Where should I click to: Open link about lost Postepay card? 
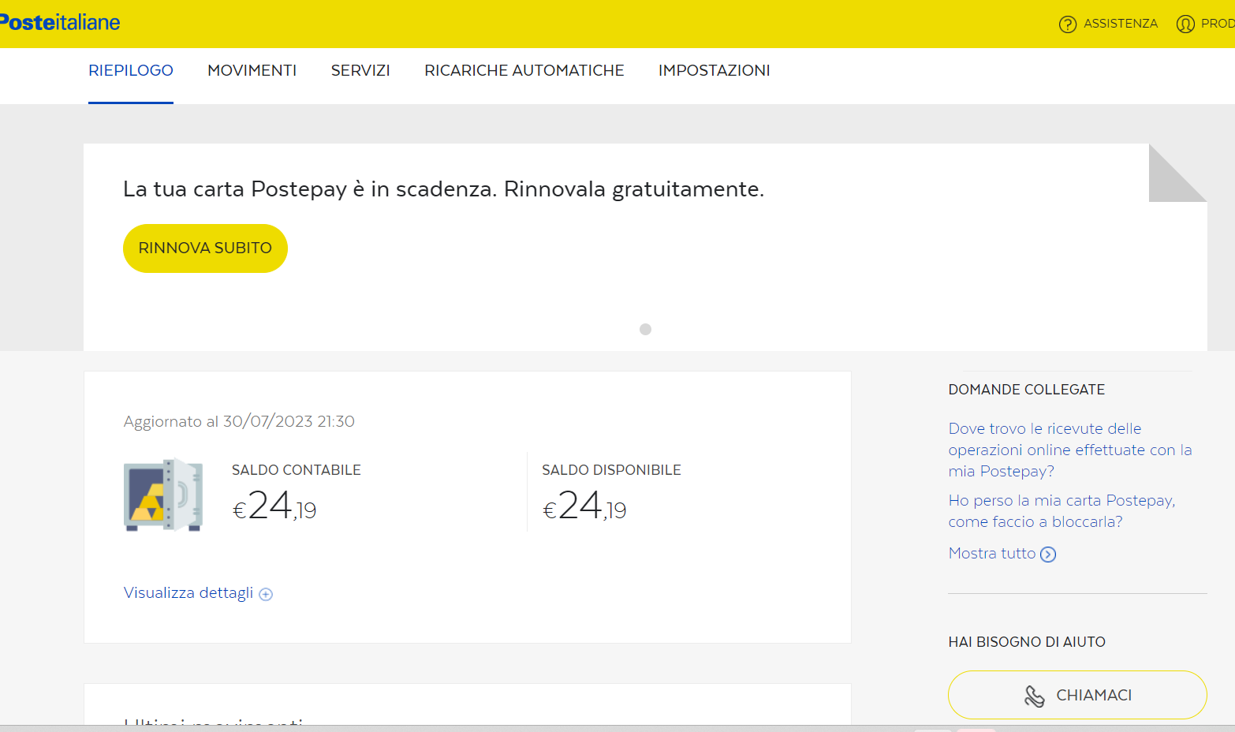point(1061,511)
